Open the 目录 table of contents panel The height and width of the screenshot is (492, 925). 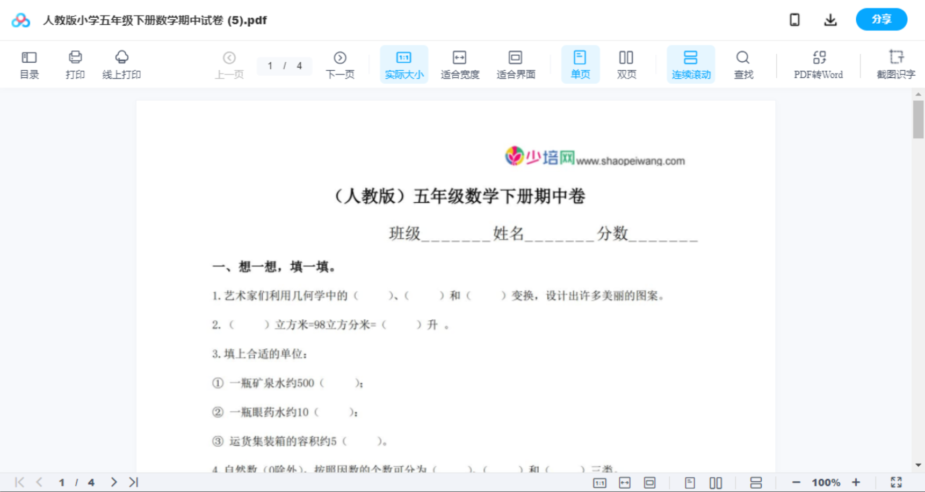point(29,64)
